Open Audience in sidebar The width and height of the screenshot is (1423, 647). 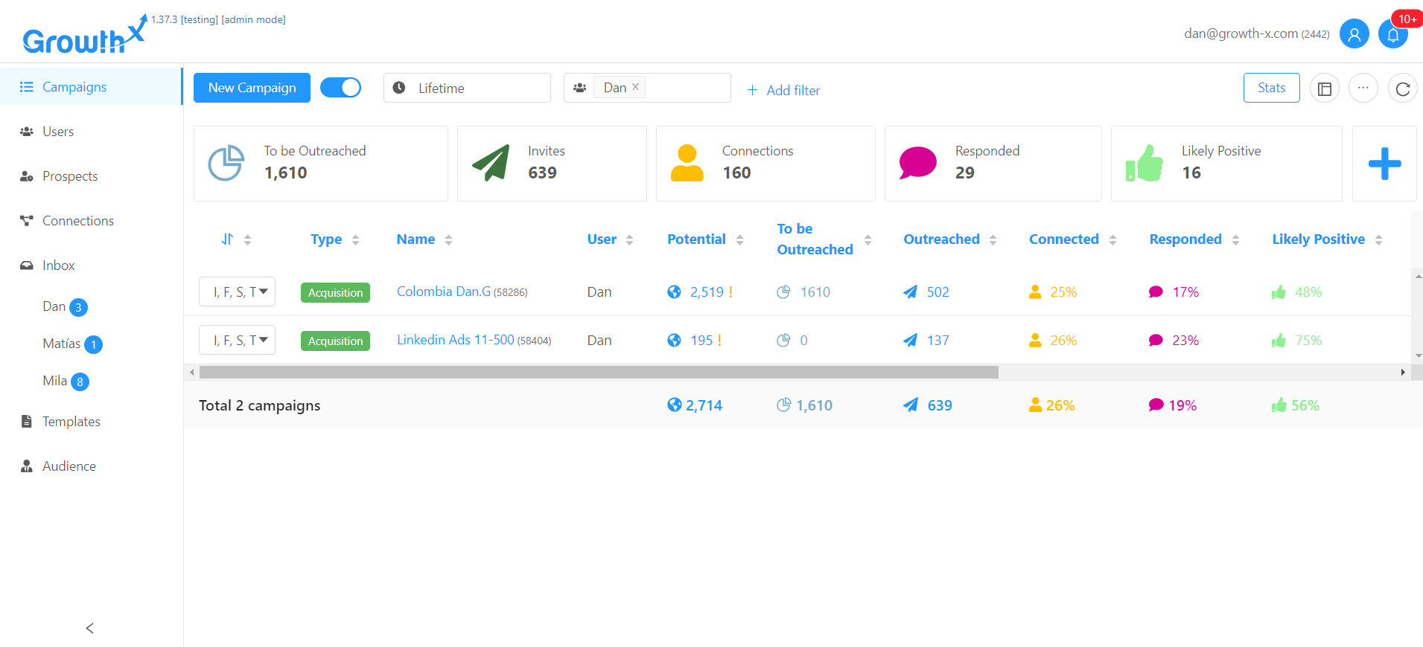[91, 466]
